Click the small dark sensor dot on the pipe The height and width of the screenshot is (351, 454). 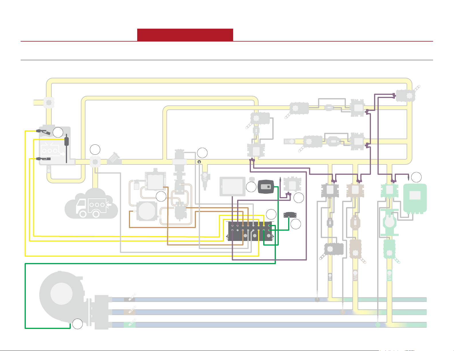pos(200,162)
